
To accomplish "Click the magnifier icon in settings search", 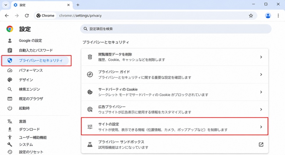I will tap(85, 29).
